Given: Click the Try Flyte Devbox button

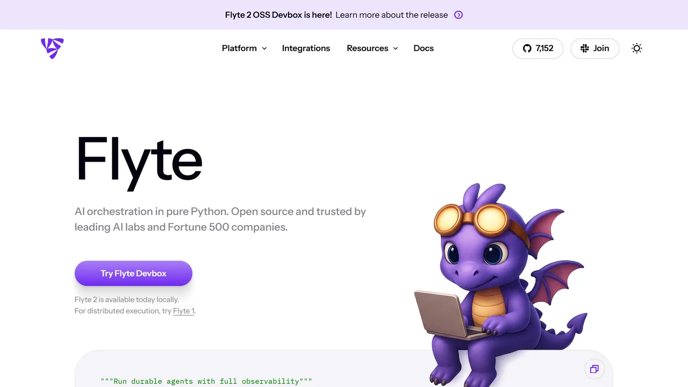Looking at the screenshot, I should (x=133, y=273).
